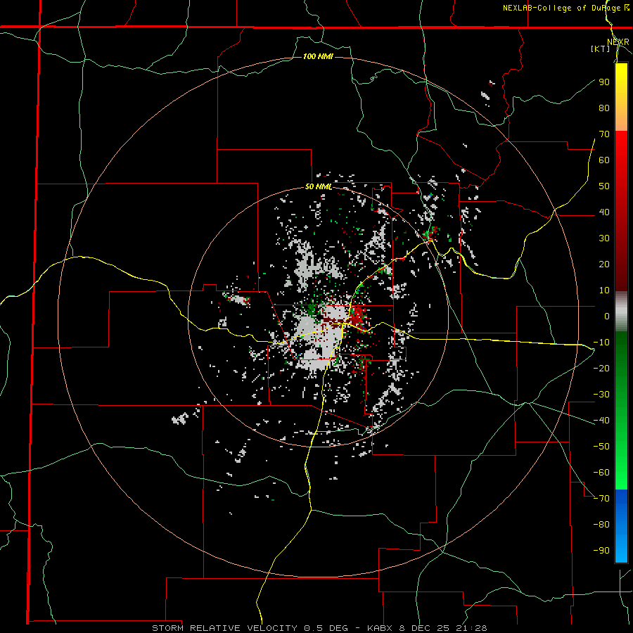The height and width of the screenshot is (633, 633).
Task: Click the -60 value on velocity scale
Action: coord(601,473)
